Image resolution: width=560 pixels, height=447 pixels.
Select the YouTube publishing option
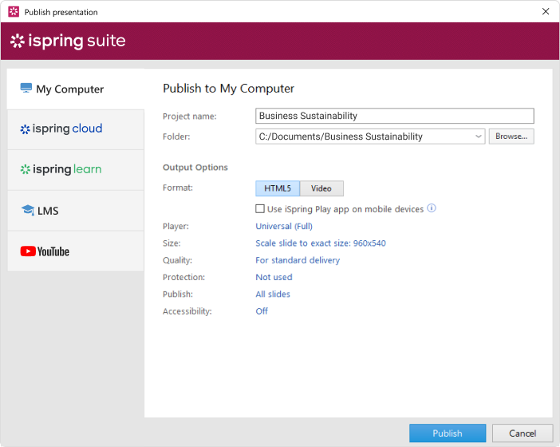[x=76, y=251]
